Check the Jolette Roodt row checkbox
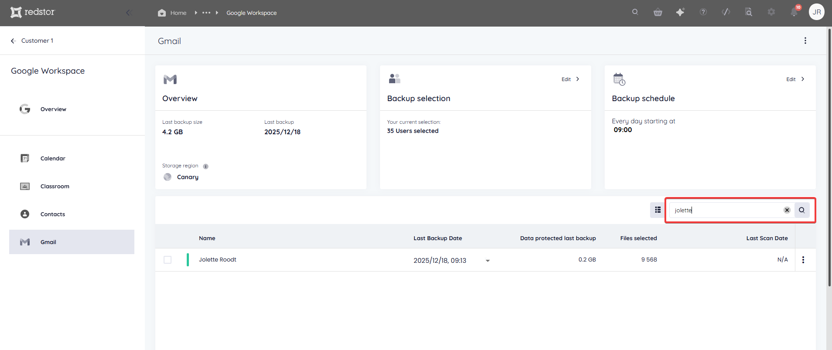 [168, 260]
